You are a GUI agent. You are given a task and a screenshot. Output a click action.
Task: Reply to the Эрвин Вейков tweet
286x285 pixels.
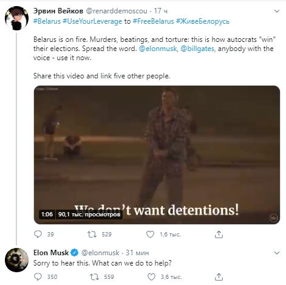38,235
